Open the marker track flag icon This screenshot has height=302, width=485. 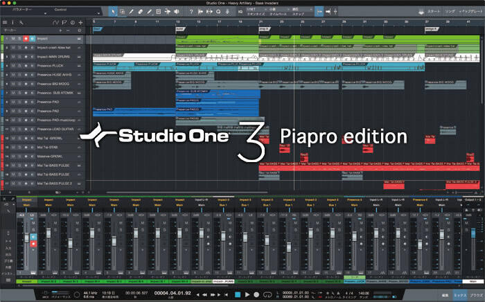point(64,23)
